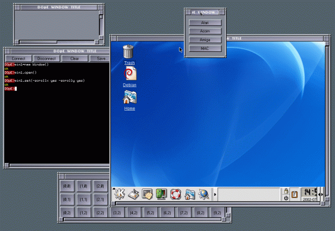Choose the Amiga button
Image resolution: width=335 pixels, height=231 pixels.
tap(205, 40)
